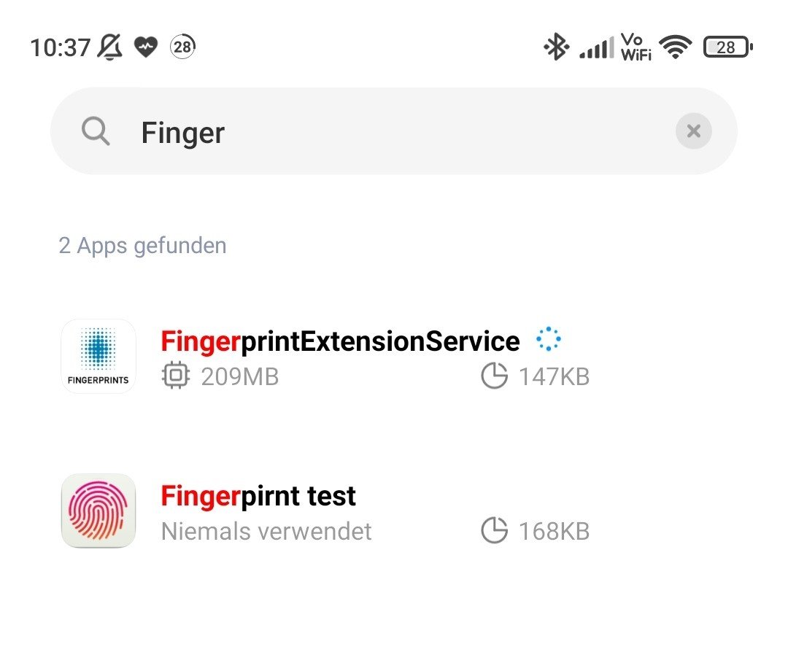Tap the heart rate health icon
788x663 pixels.
(146, 47)
